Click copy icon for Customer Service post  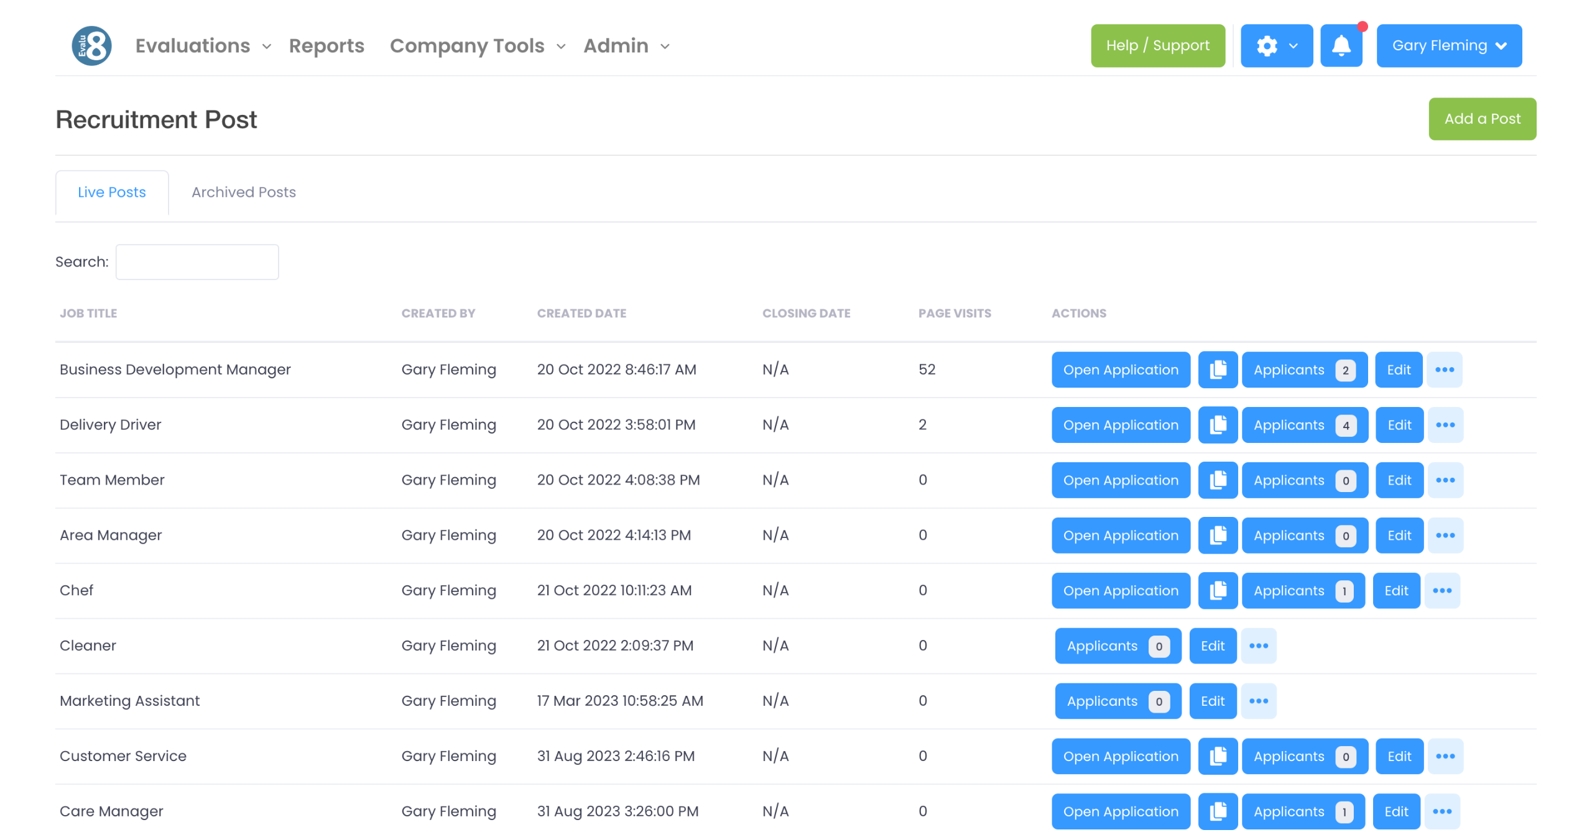[1217, 756]
